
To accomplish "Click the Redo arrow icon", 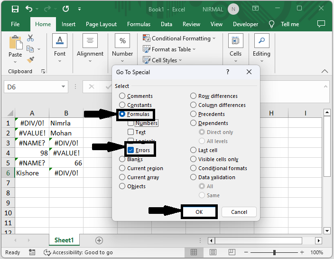I will pyautogui.click(x=47, y=9).
